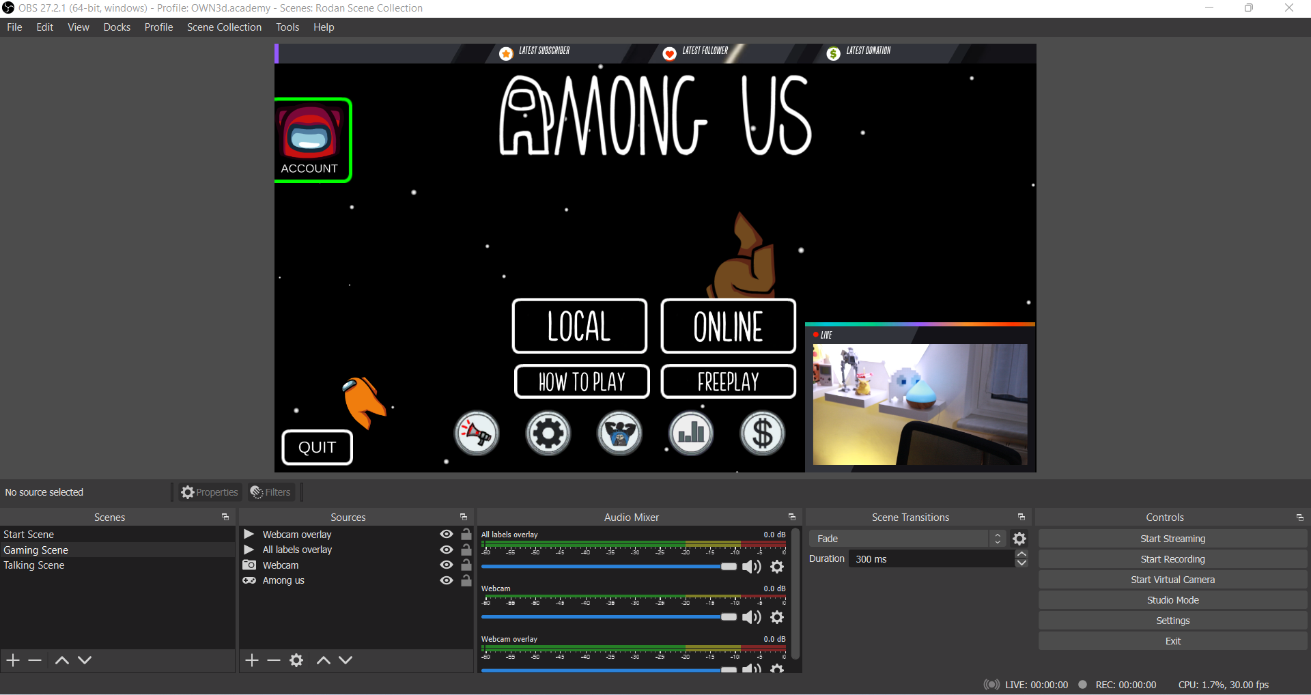Click Start Recording button

[x=1172, y=559]
